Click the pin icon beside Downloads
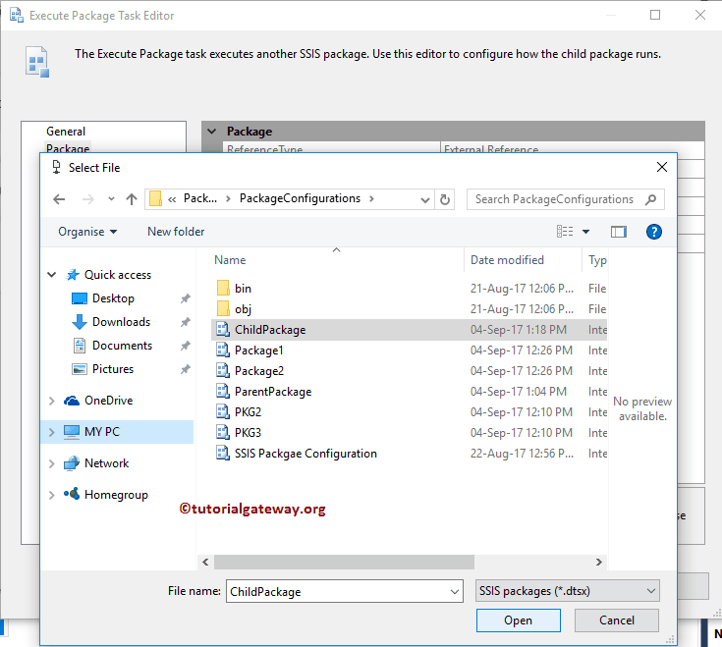Image resolution: width=722 pixels, height=647 pixels. (185, 322)
